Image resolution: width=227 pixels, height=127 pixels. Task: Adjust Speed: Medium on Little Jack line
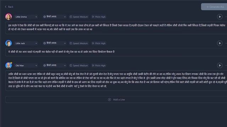click(79, 43)
